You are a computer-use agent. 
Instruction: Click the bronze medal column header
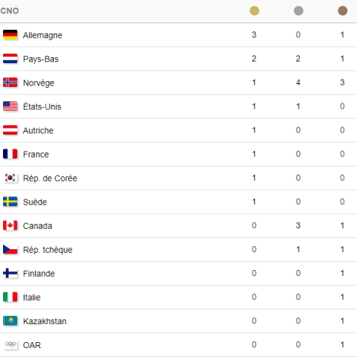click(x=343, y=11)
